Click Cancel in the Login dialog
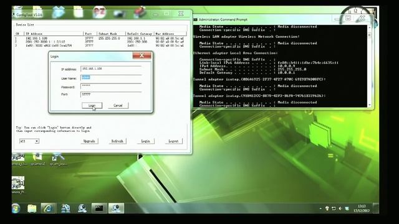Screen dimensions: 399x224 coord(118,105)
